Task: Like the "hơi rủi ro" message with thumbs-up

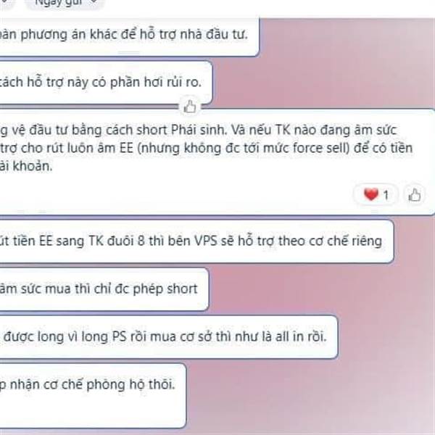Action: point(190,107)
